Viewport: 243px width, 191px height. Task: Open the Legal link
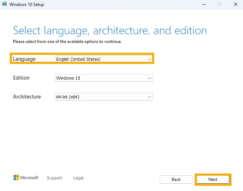[78, 178]
